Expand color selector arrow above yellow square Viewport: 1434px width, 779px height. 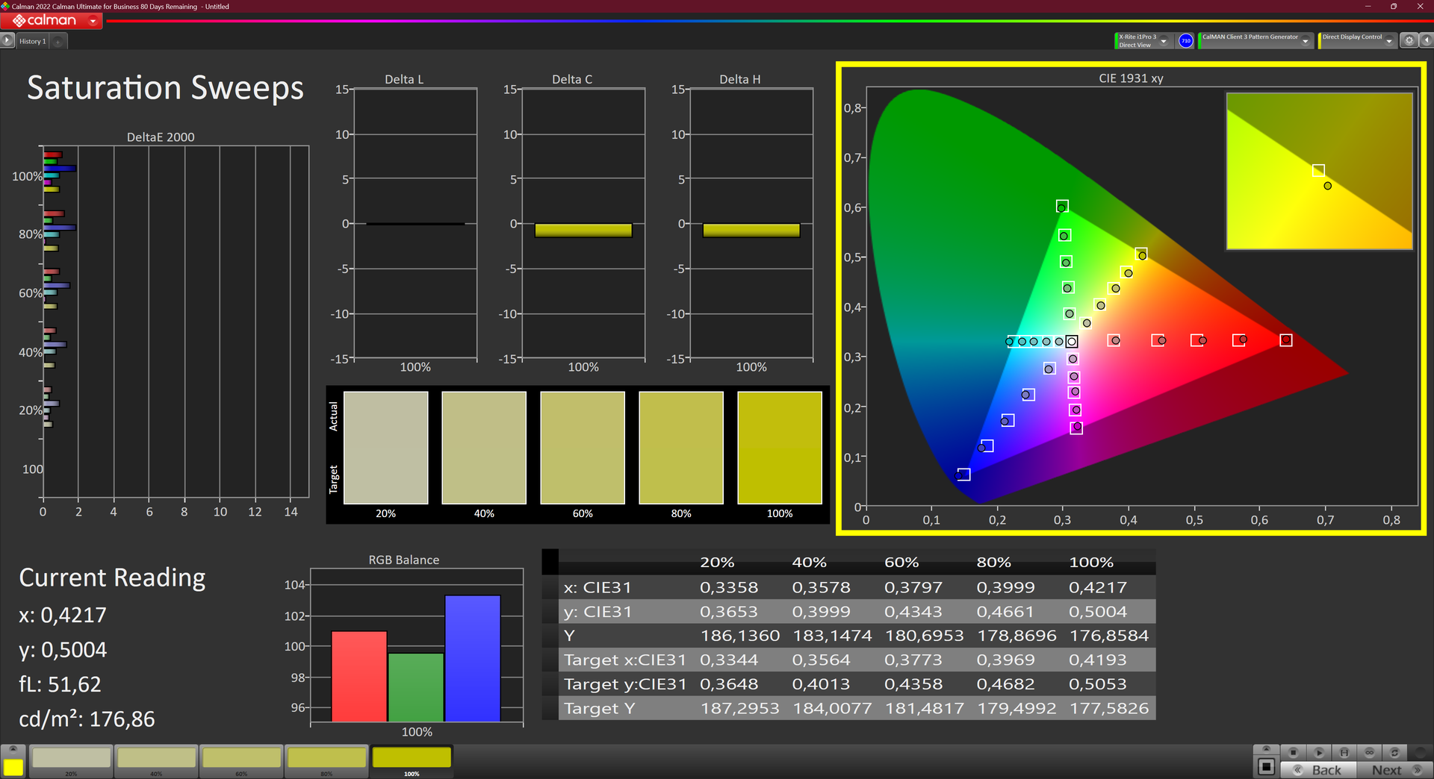[13, 749]
